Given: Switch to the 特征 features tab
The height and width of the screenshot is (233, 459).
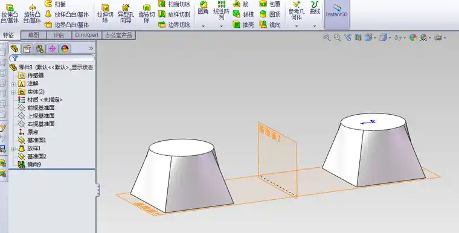Looking at the screenshot, I should coord(9,36).
